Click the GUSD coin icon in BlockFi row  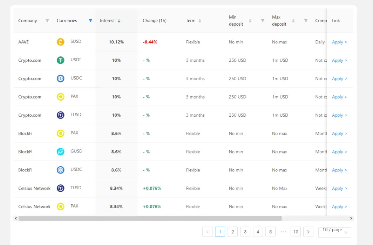pos(60,152)
